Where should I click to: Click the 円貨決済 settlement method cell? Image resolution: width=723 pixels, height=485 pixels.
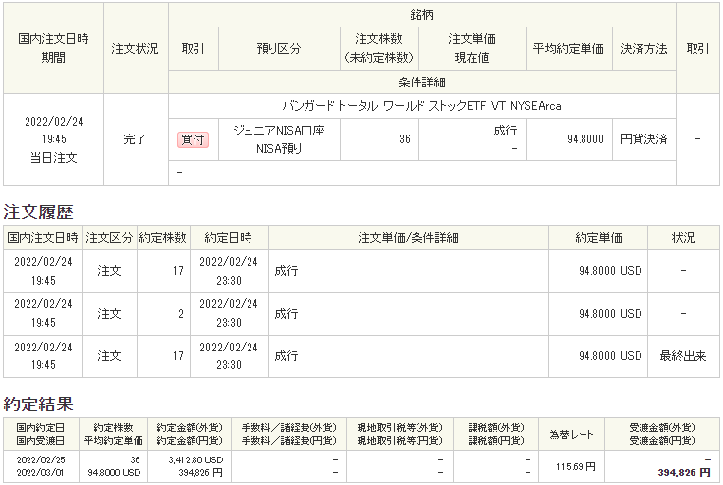click(643, 139)
